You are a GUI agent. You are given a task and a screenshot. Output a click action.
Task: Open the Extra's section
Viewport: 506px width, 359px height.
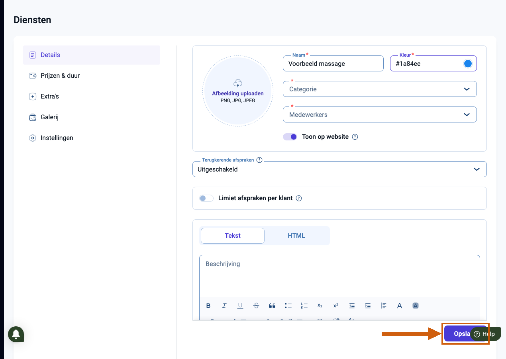click(92, 97)
